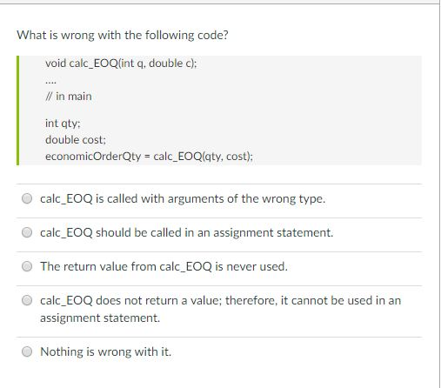Click the 'void calc_EOQ(int q, double c);' code line
This screenshot has width=441, height=388.
[121, 64]
